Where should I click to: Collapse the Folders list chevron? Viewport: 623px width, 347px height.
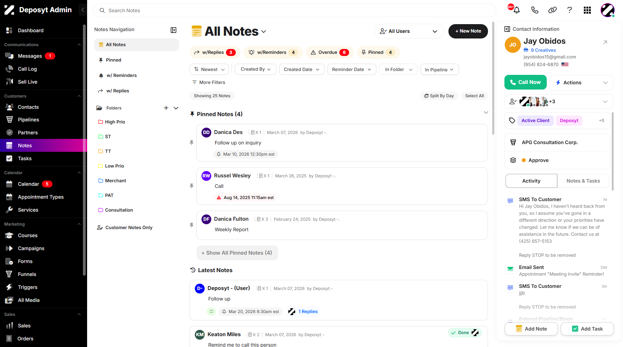click(x=176, y=108)
